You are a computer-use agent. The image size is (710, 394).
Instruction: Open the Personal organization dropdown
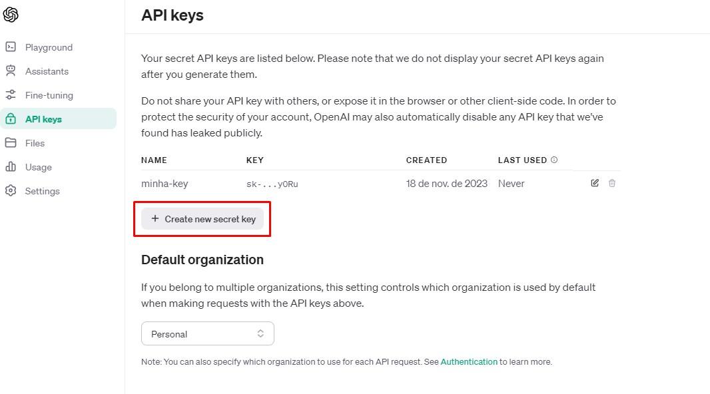(x=207, y=333)
